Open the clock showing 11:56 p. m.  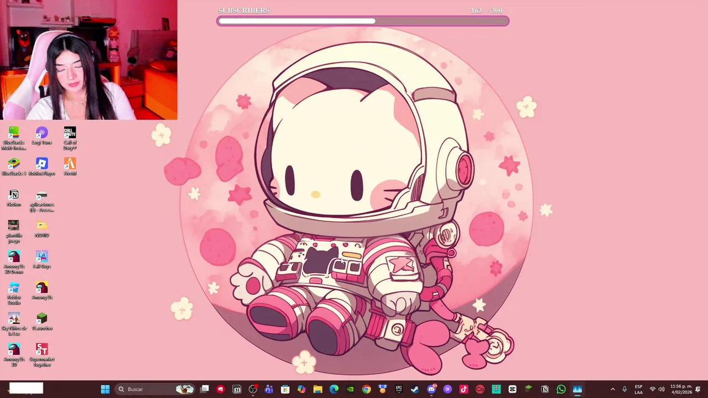pos(681,389)
